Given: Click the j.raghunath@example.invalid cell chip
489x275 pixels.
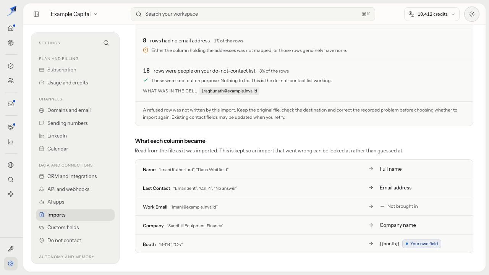Looking at the screenshot, I should pyautogui.click(x=229, y=91).
